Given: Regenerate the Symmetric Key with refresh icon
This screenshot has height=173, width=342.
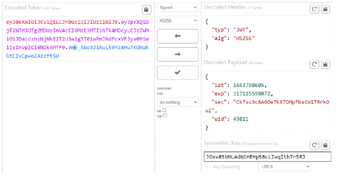Looking at the screenshot, I should (x=314, y=145).
